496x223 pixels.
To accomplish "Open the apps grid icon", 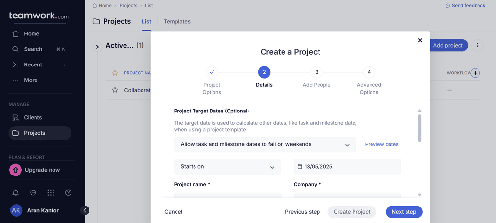I will (x=51, y=193).
